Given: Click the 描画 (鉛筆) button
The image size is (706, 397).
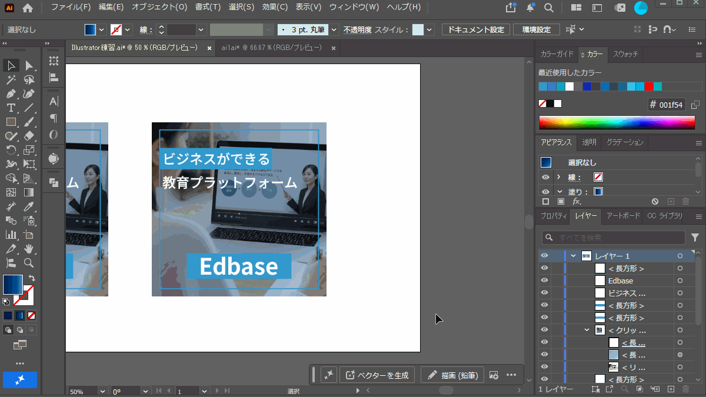Looking at the screenshot, I should [452, 375].
